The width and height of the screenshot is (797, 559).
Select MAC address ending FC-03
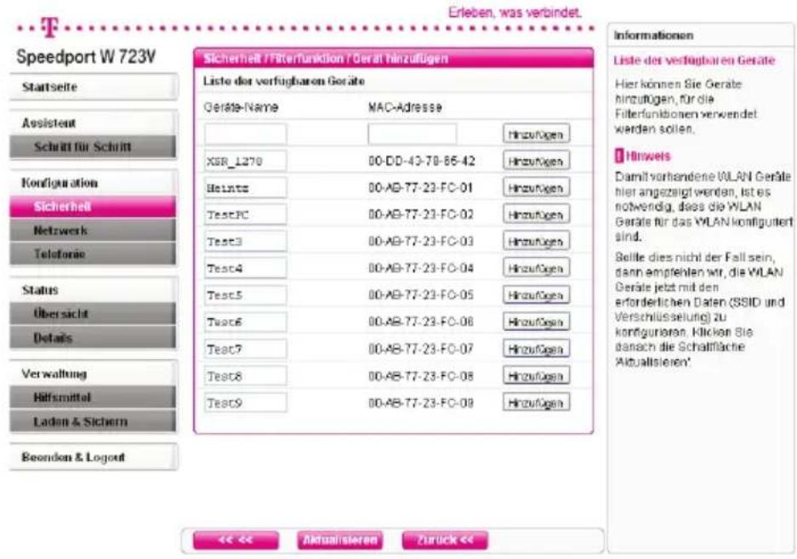click(x=421, y=241)
